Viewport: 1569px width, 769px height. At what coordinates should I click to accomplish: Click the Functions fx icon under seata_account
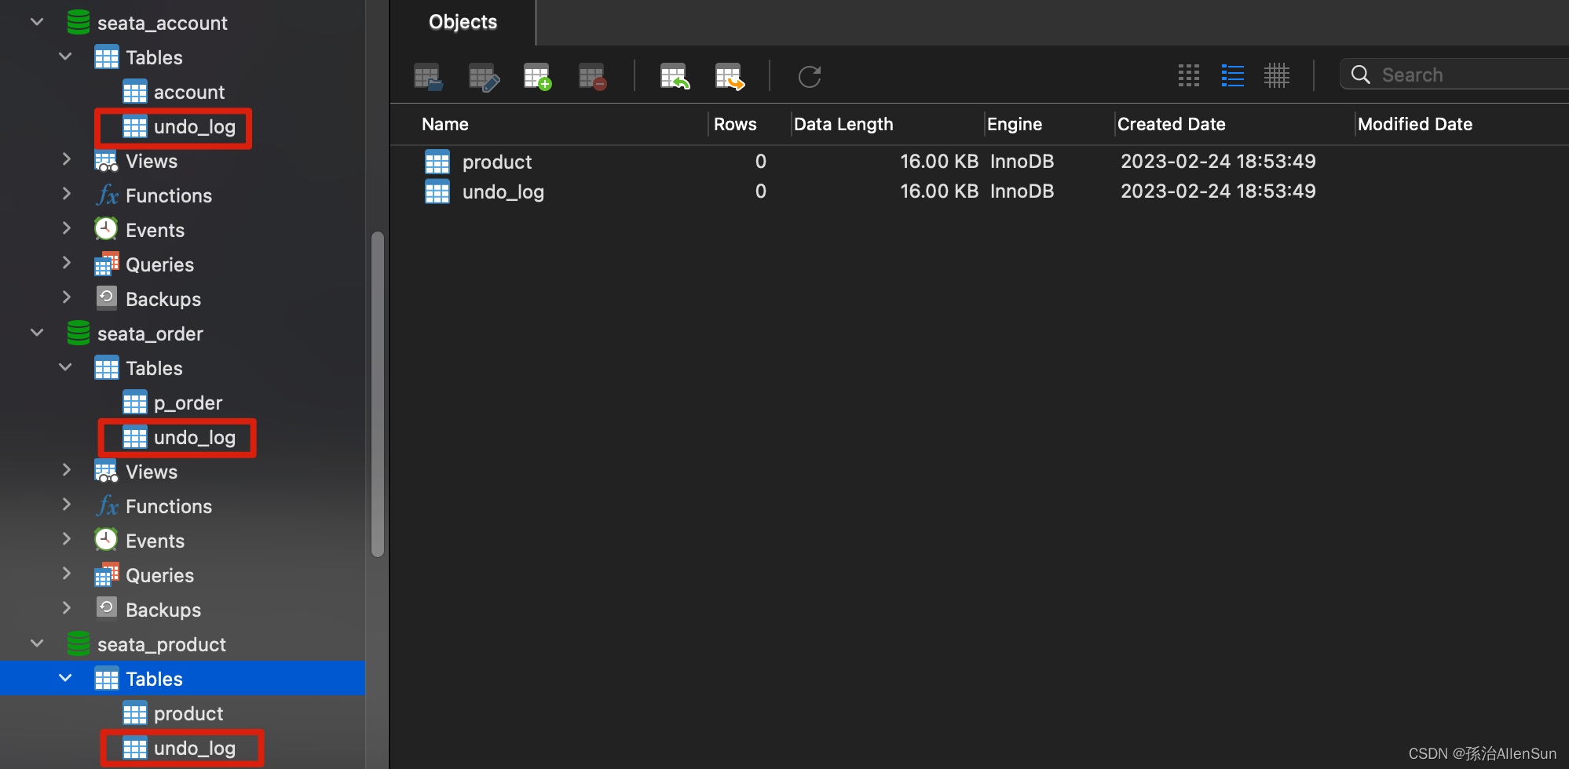107,195
